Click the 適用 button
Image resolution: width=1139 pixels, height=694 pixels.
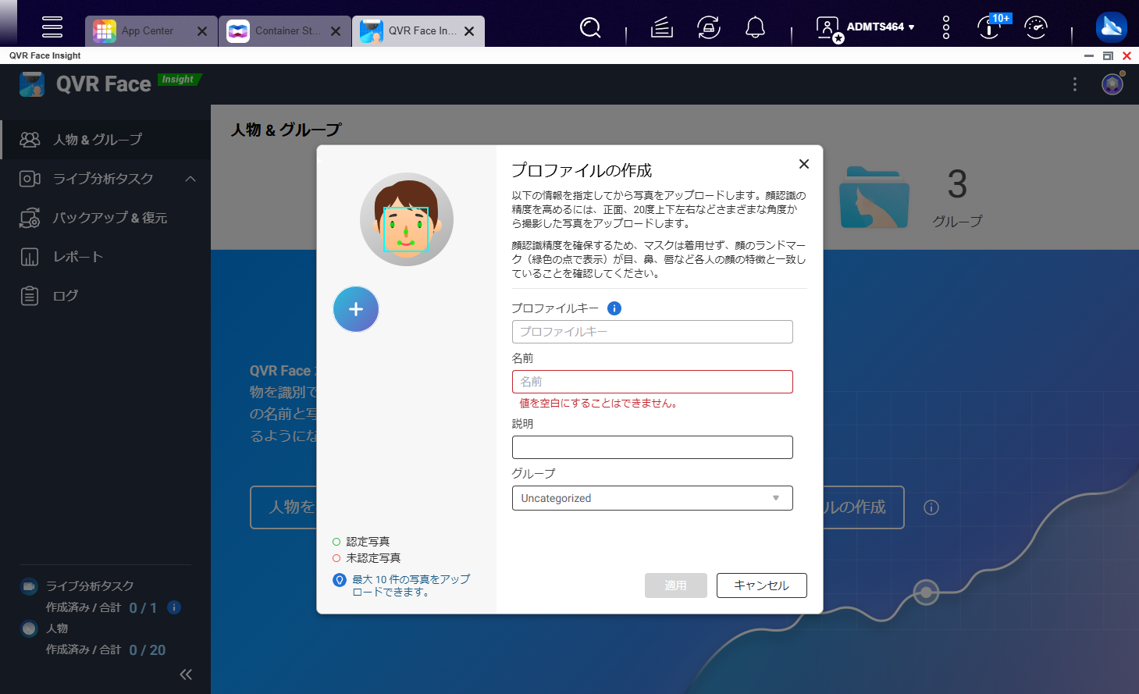[676, 585]
